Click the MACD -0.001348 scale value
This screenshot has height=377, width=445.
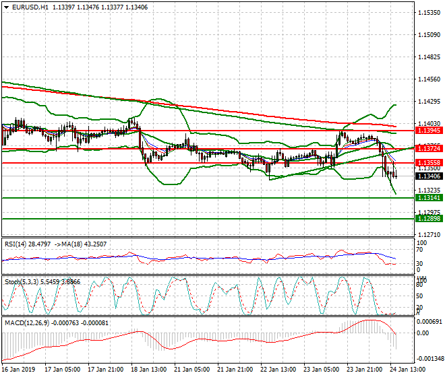point(429,359)
